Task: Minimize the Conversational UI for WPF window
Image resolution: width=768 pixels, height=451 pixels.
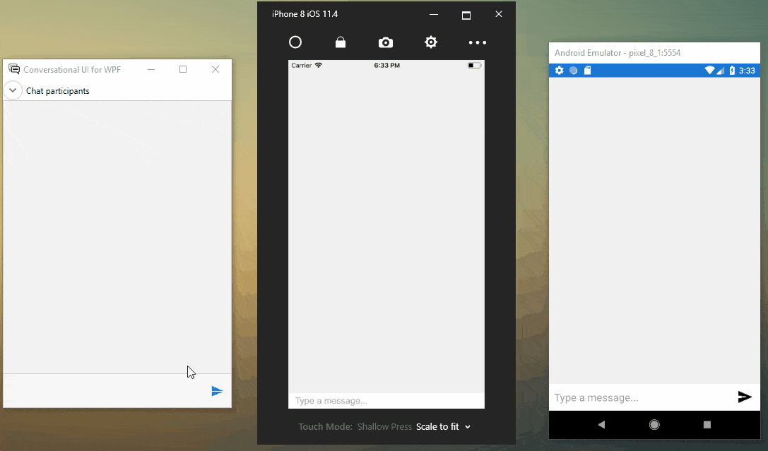Action: 151,69
